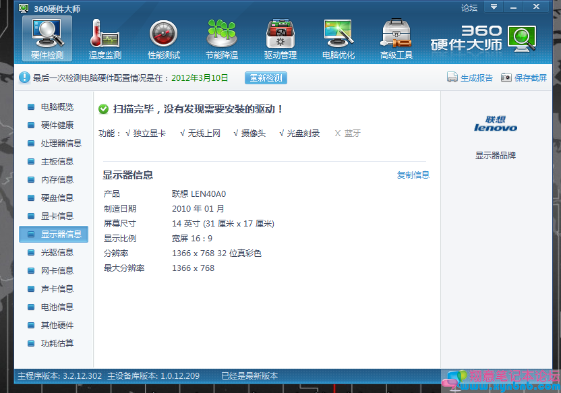Open the 硬件检测 hardware detection tab
The width and height of the screenshot is (561, 393).
[x=47, y=38]
